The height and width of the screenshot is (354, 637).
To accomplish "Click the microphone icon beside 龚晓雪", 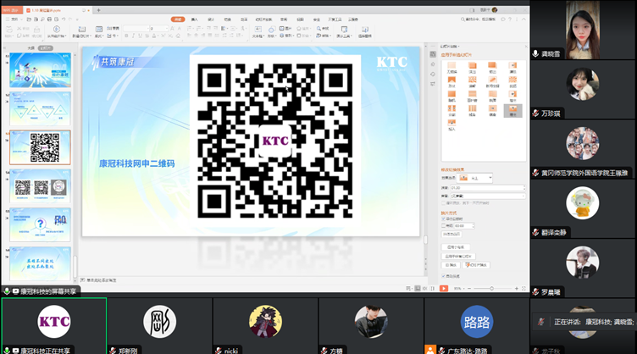I will tap(535, 53).
